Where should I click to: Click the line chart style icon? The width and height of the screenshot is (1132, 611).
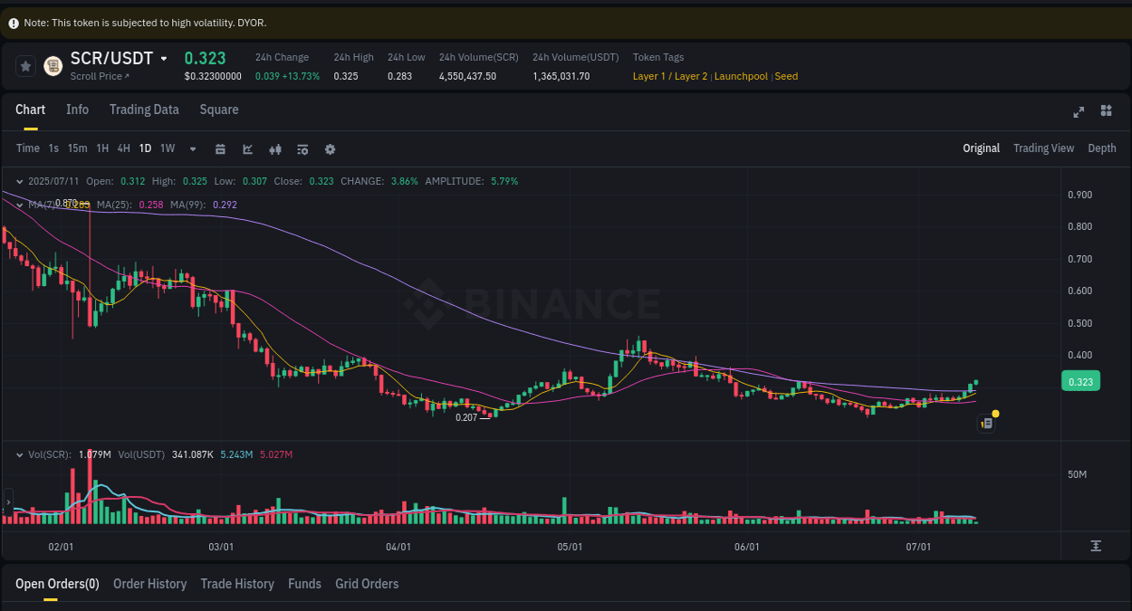pos(247,148)
